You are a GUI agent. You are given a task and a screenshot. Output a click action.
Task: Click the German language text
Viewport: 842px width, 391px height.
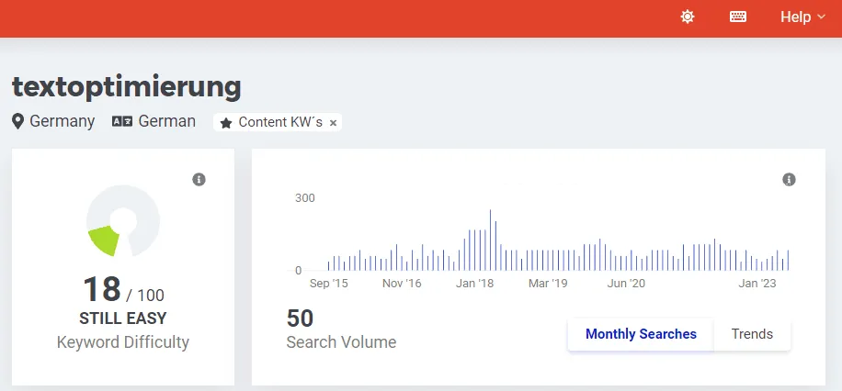pyautogui.click(x=167, y=122)
